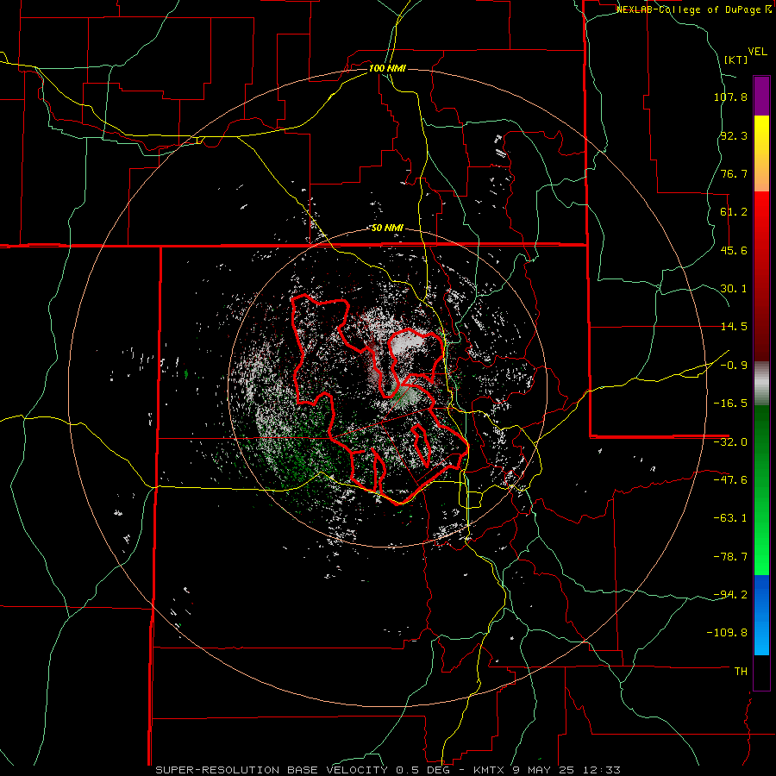Click the red segment of the velocity color bar

[761, 276]
